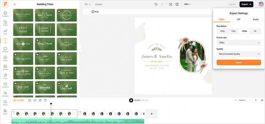
Task: Open the Effects sidebar panel
Action: (5, 103)
